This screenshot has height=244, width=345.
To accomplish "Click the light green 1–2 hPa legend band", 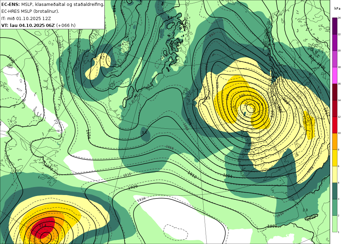I will pos(335,224).
